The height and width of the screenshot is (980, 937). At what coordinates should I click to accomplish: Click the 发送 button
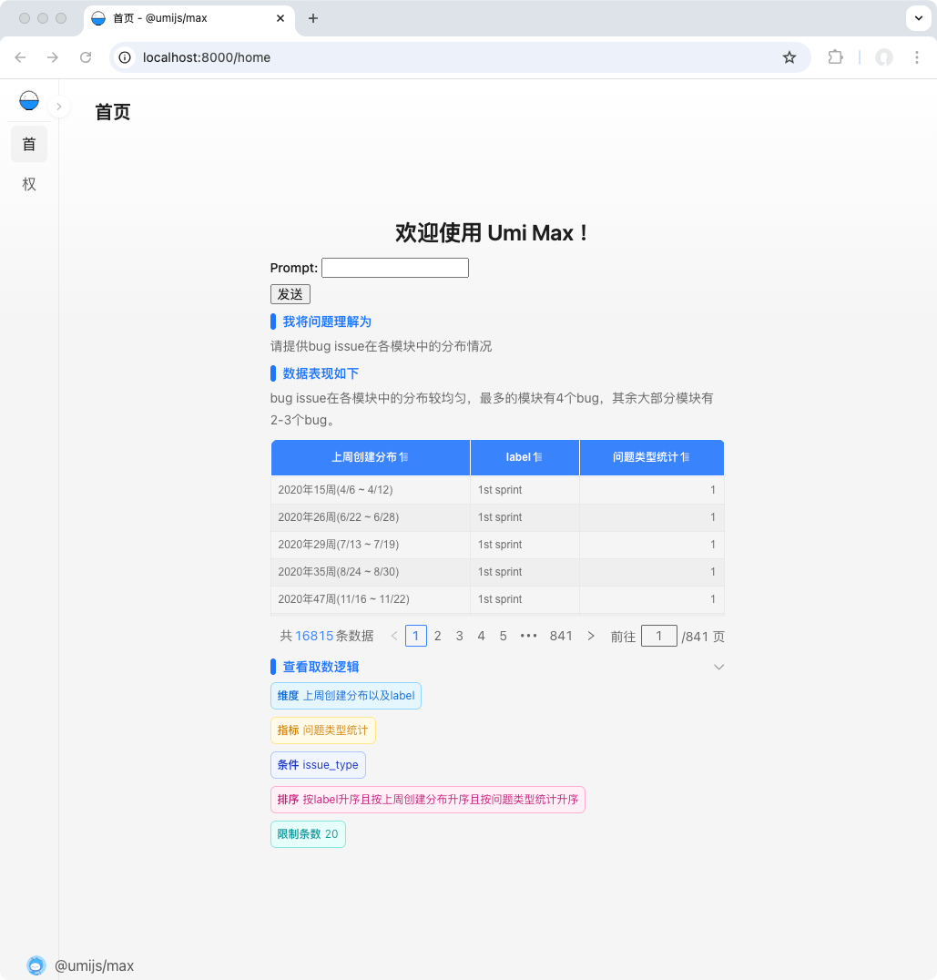point(290,294)
